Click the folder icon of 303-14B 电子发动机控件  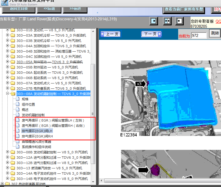pyautogui.click(x=13, y=179)
